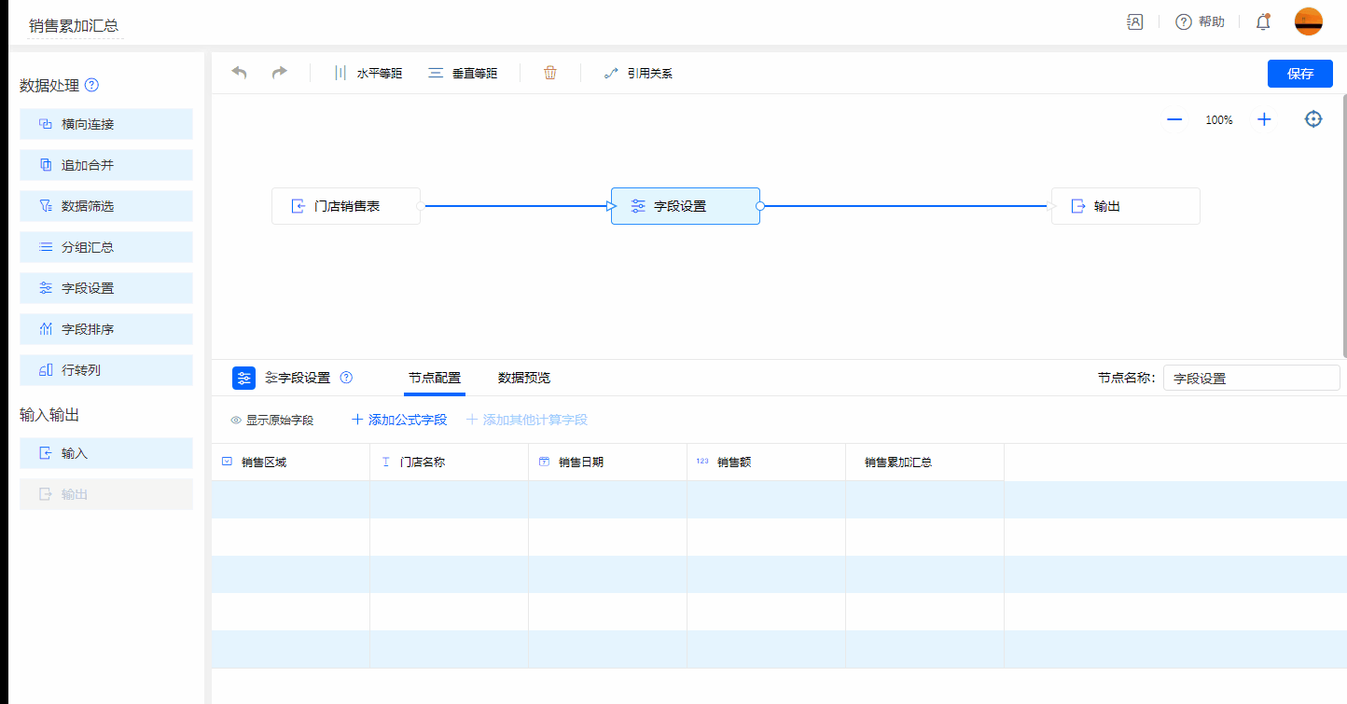Viewport: 1347px width, 704px height.
Task: Click the blue 保存 button
Action: (1299, 74)
